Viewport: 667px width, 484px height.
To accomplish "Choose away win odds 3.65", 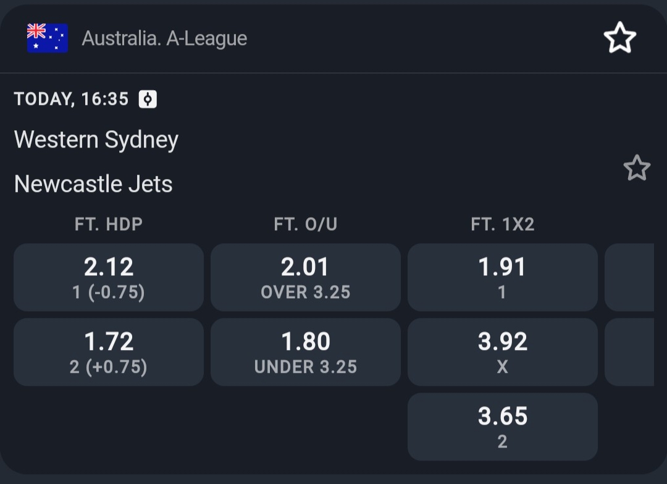I will [502, 427].
